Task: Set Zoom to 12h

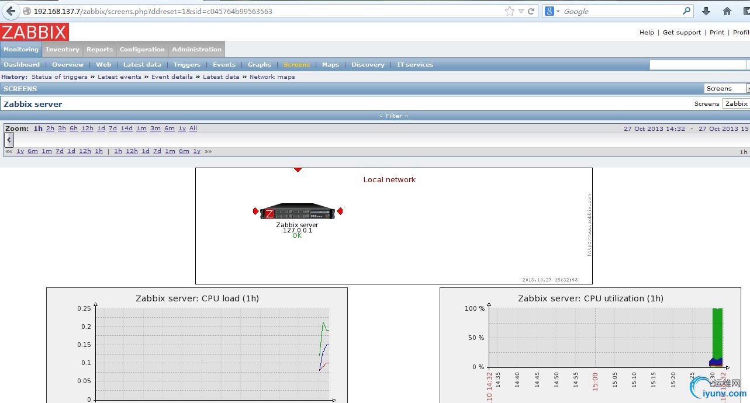Action: coord(87,128)
